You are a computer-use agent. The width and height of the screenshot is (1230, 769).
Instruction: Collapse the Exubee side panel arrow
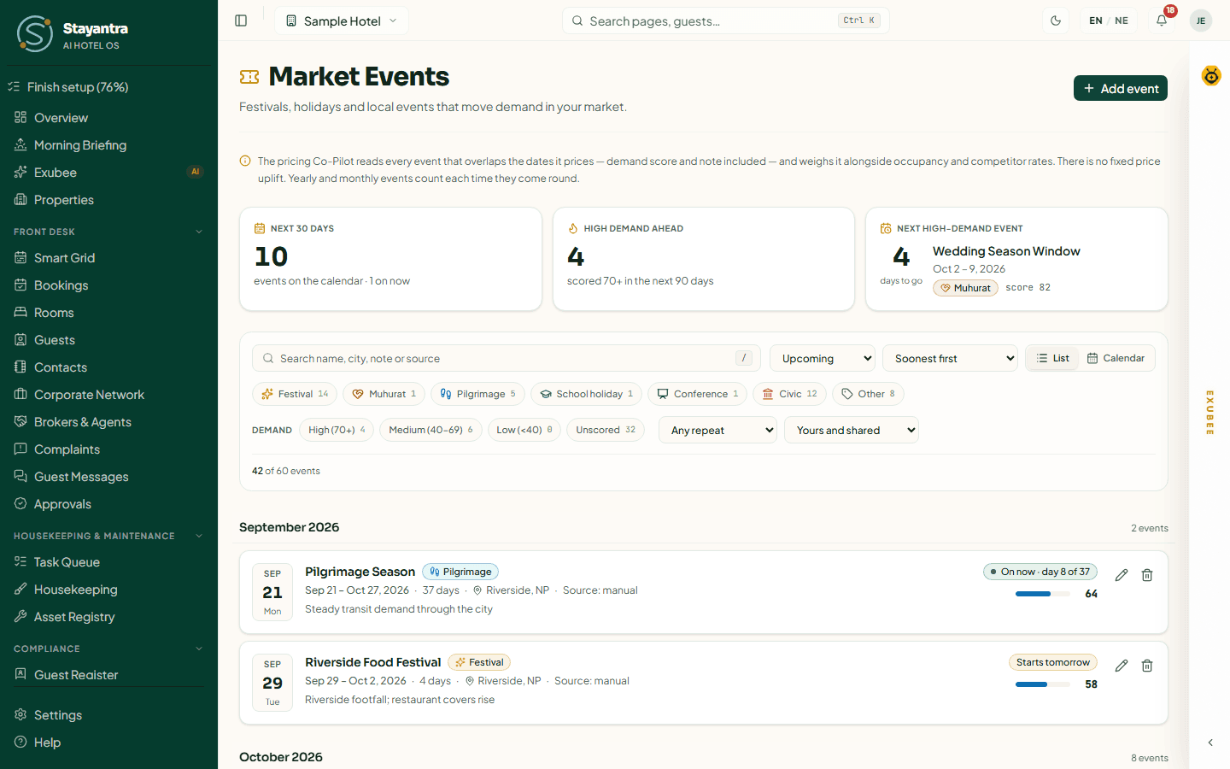click(1210, 743)
